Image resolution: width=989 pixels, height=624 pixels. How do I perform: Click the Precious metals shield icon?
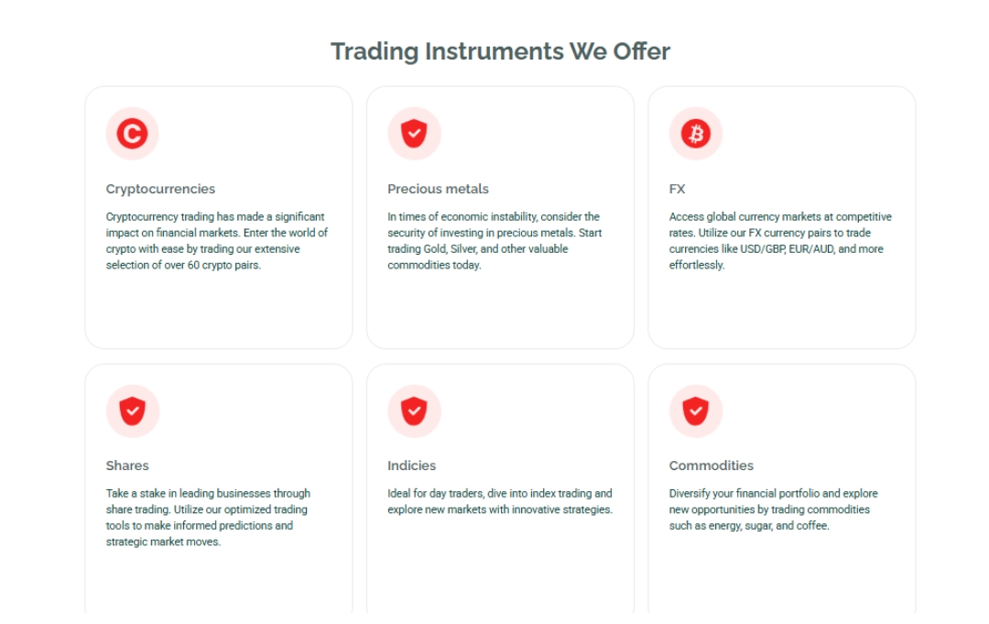pos(414,135)
